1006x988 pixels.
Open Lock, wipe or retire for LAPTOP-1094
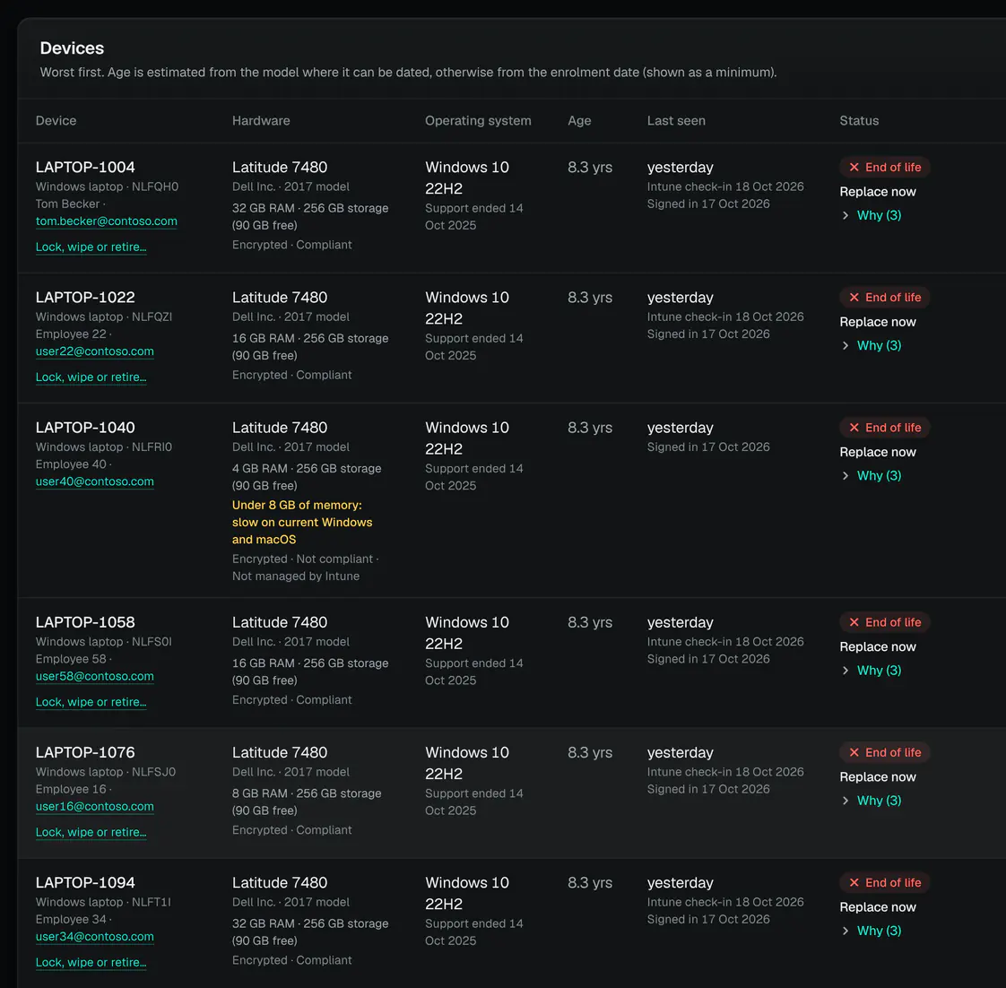tap(91, 963)
